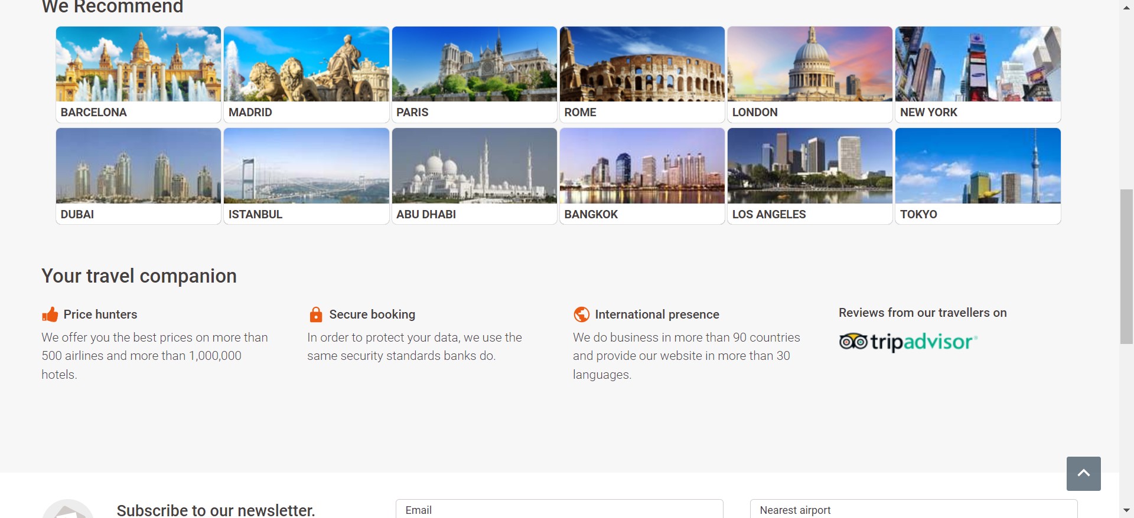This screenshot has width=1134, height=518.
Task: Click the Secure booking padlock icon
Action: point(316,314)
